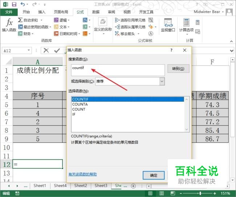236x197 pixels.
Task: Open the Evaluate Formula icon
Action: click(x=151, y=33)
